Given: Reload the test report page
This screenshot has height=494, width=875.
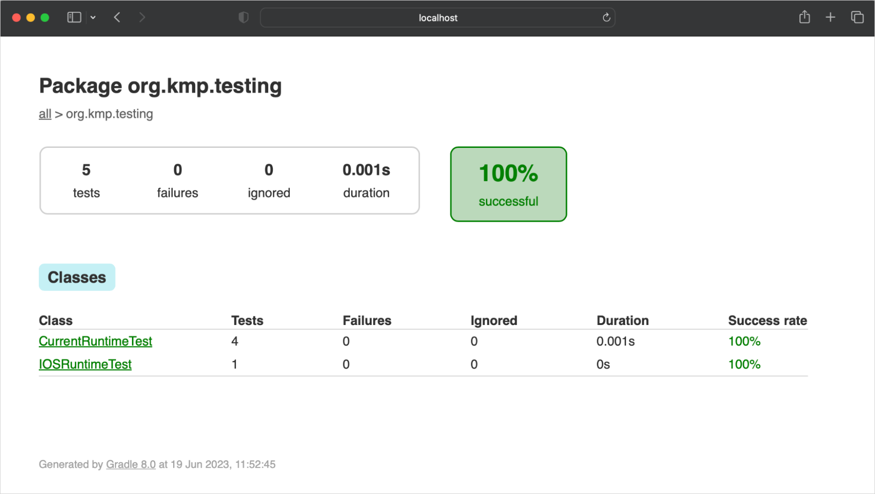Looking at the screenshot, I should coord(606,17).
